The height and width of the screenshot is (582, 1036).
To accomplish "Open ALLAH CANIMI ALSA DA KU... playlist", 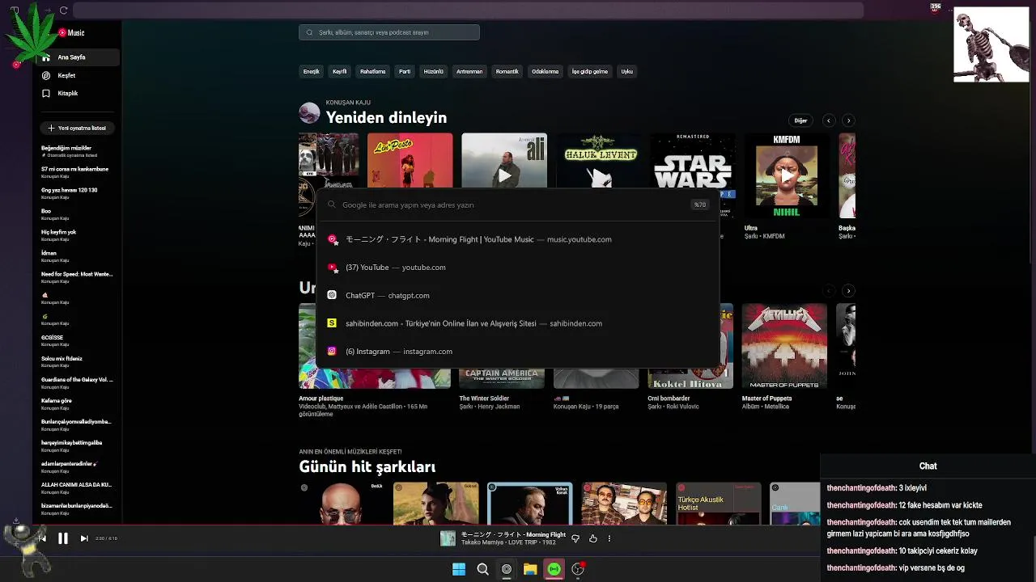I will click(77, 487).
